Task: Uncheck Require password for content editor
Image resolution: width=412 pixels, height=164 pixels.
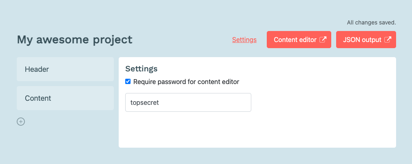Action: pos(128,82)
